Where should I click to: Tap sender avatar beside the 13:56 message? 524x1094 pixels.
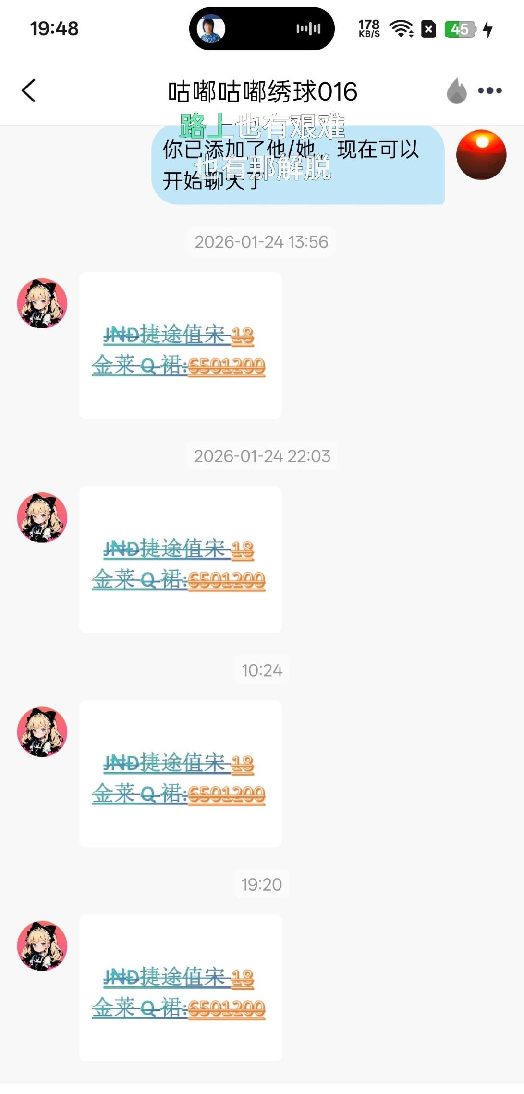tap(42, 303)
